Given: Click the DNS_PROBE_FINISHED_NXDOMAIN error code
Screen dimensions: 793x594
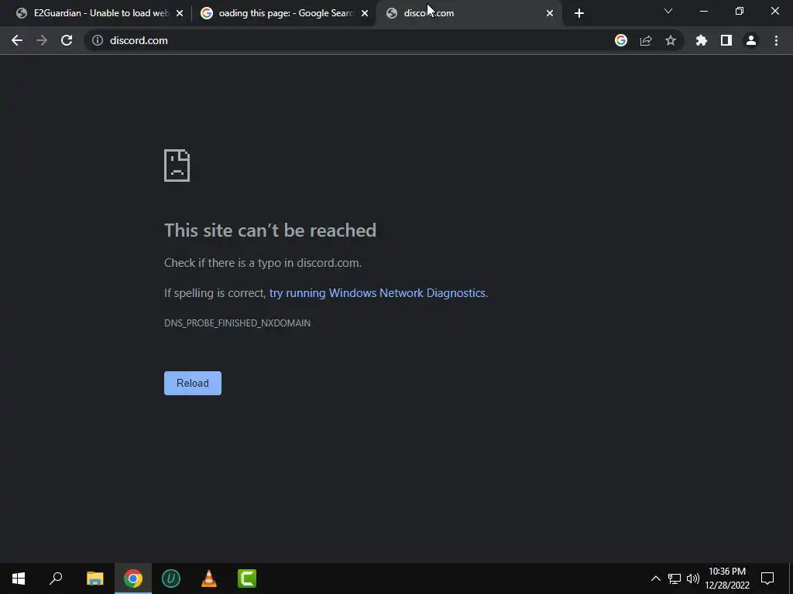Looking at the screenshot, I should click(x=237, y=323).
